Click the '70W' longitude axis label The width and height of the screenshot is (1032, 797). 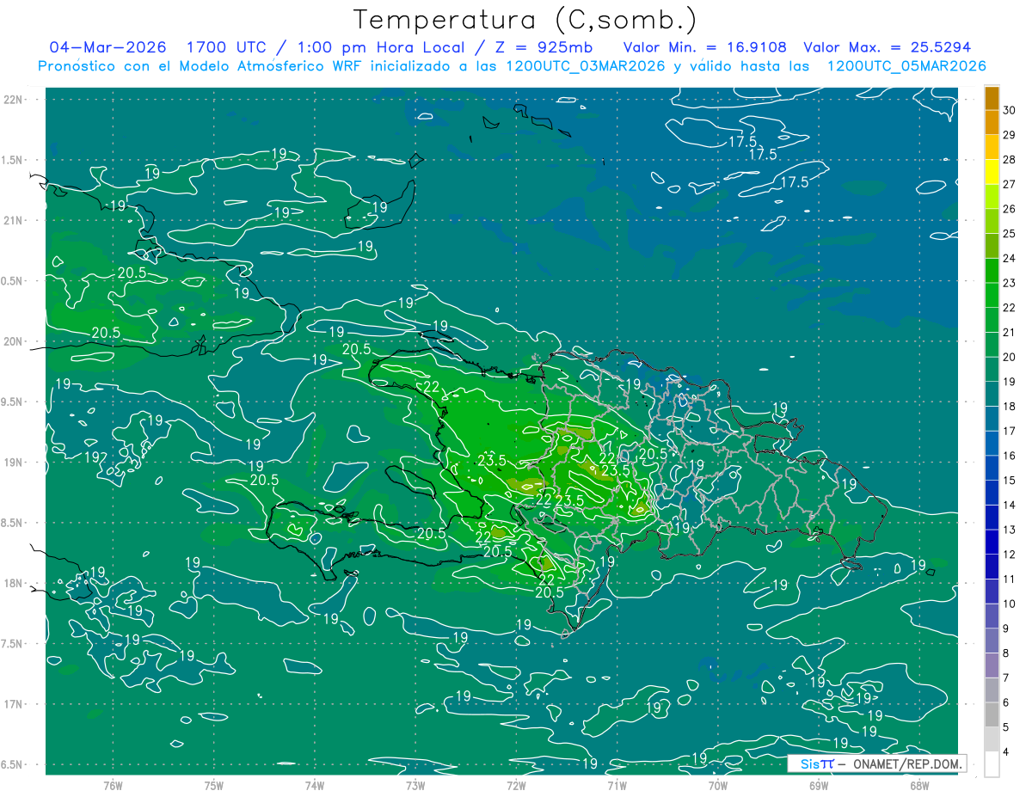[718, 786]
